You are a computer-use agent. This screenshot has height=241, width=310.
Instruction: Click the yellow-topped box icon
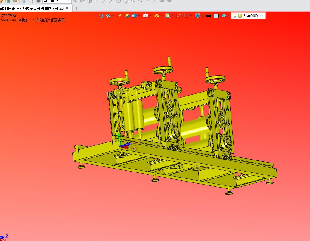pos(127,16)
